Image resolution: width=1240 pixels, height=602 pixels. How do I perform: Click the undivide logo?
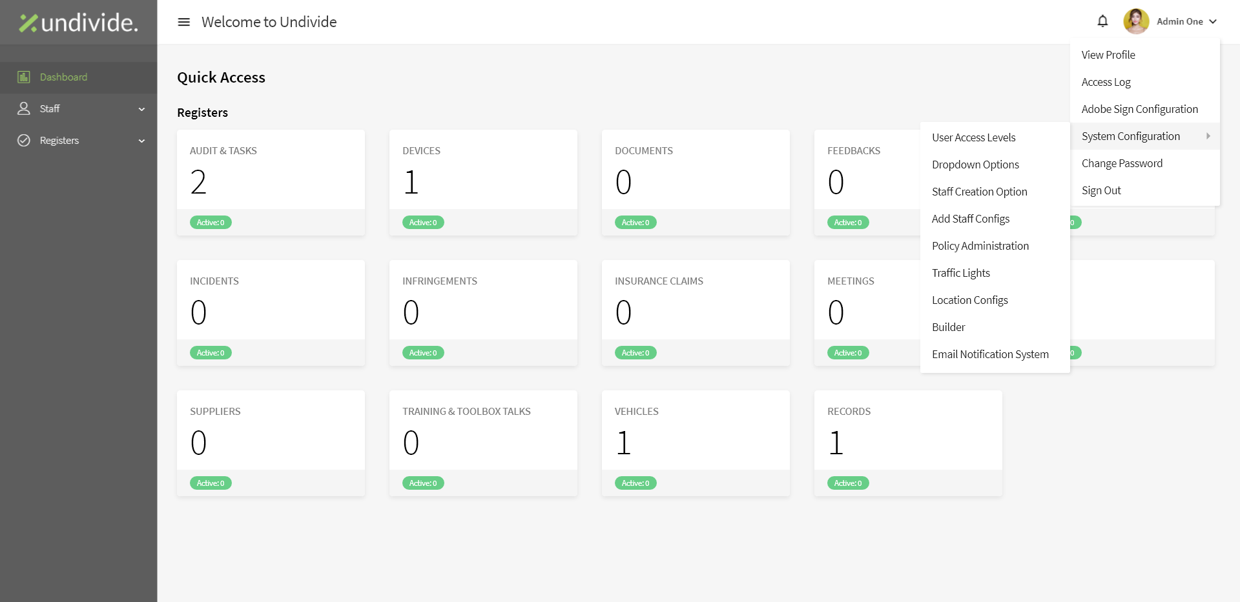(78, 23)
